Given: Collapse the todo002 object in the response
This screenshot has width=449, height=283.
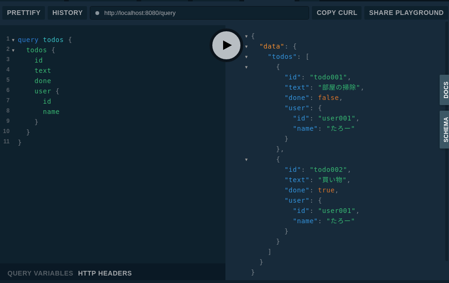Looking at the screenshot, I should coord(246,159).
